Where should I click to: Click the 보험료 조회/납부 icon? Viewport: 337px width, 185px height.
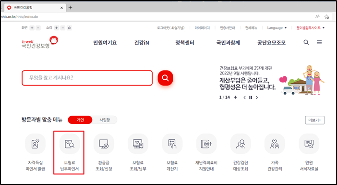(138, 144)
